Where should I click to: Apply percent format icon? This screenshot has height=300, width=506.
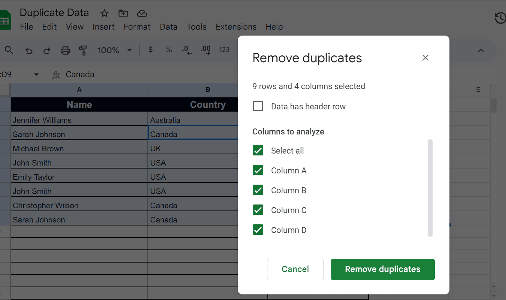[169, 50]
